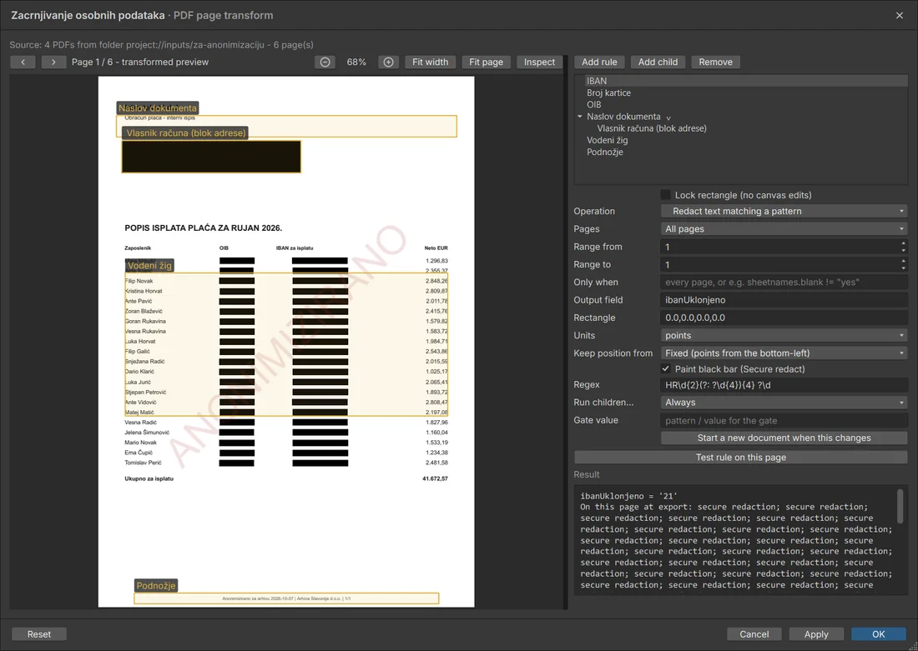
Task: Increase the Range from value
Action: pyautogui.click(x=903, y=243)
